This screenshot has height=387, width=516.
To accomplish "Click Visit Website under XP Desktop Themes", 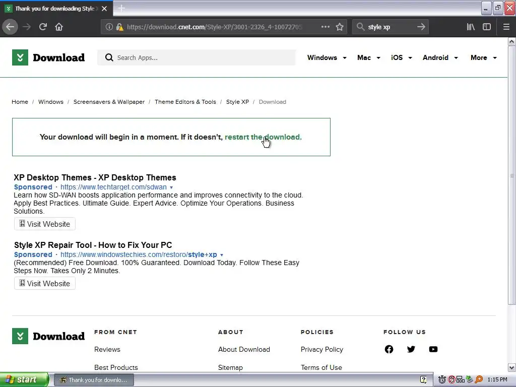I will click(45, 224).
